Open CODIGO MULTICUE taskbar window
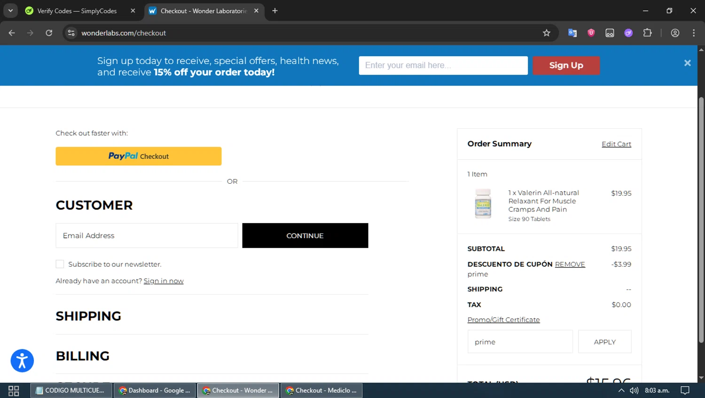Screen dimensions: 705x398 71,390
